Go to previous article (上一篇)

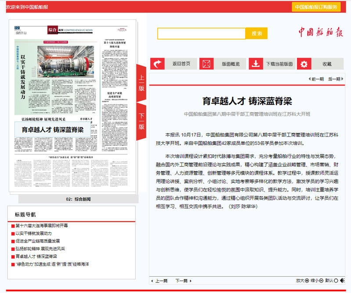coord(159,280)
